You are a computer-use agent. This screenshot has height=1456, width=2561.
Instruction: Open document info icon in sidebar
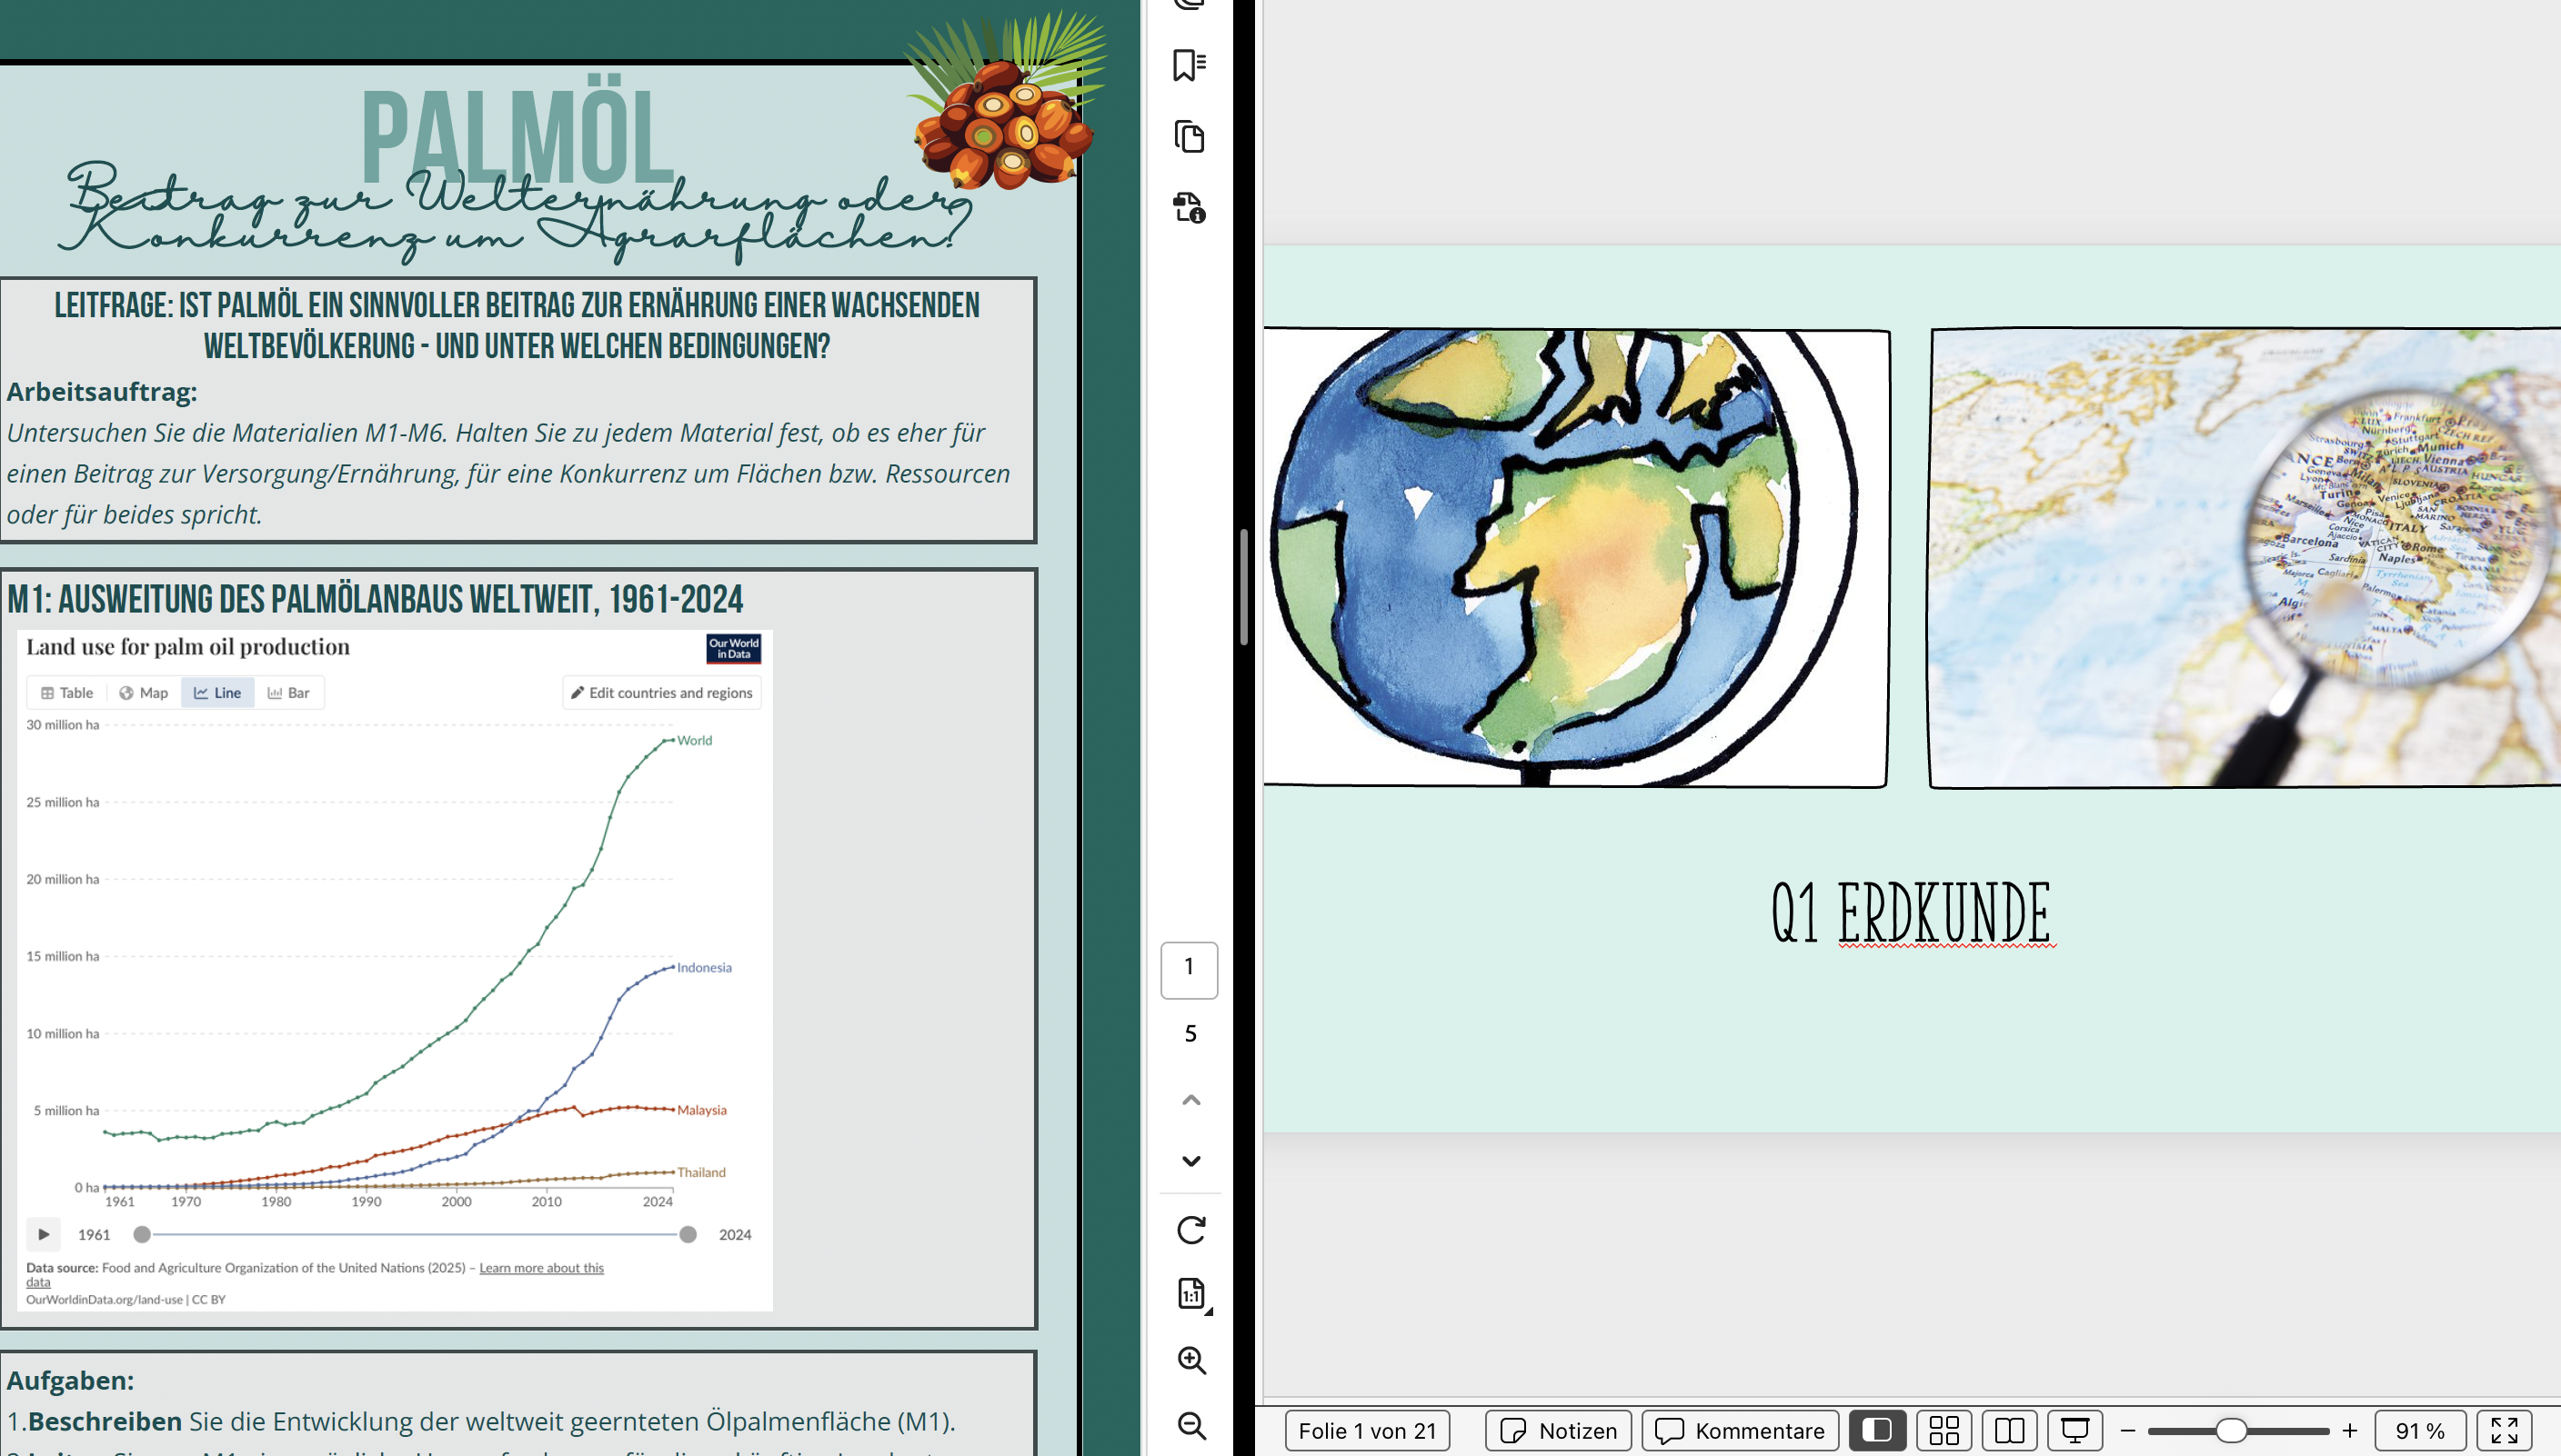click(1190, 207)
